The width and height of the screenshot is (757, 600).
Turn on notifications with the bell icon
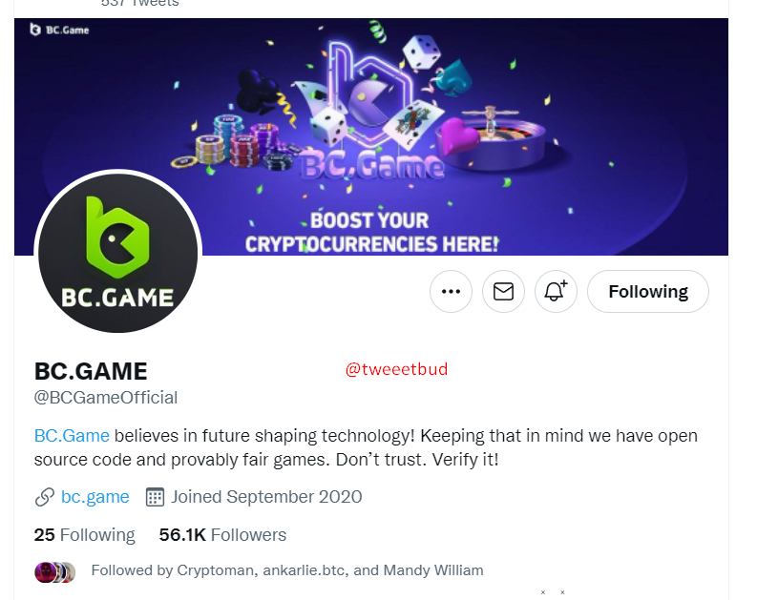click(x=556, y=292)
